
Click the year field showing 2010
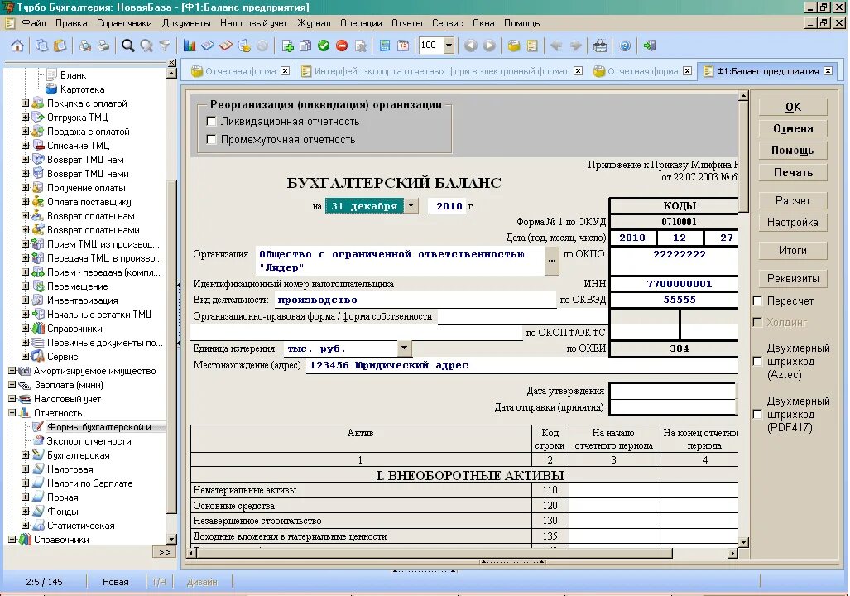click(449, 206)
